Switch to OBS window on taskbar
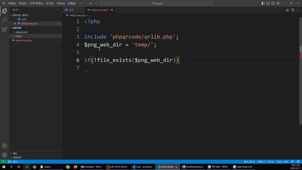Viewport: 302px width, 170px height. pos(117,167)
